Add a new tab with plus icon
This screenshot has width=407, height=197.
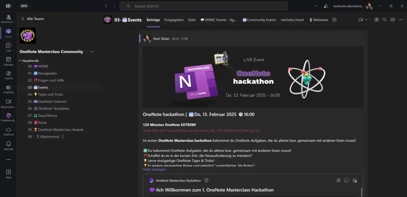pyautogui.click(x=334, y=20)
